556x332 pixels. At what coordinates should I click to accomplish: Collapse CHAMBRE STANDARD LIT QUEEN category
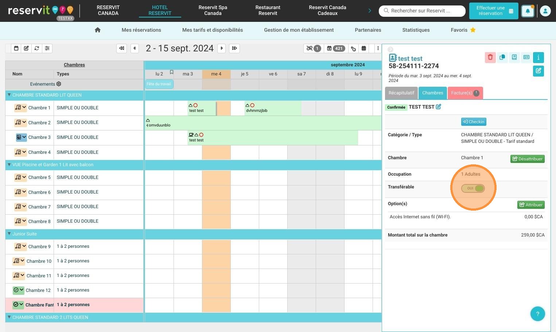9,95
